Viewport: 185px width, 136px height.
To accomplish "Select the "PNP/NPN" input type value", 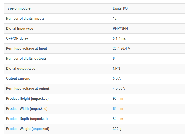I will click(x=120, y=29).
